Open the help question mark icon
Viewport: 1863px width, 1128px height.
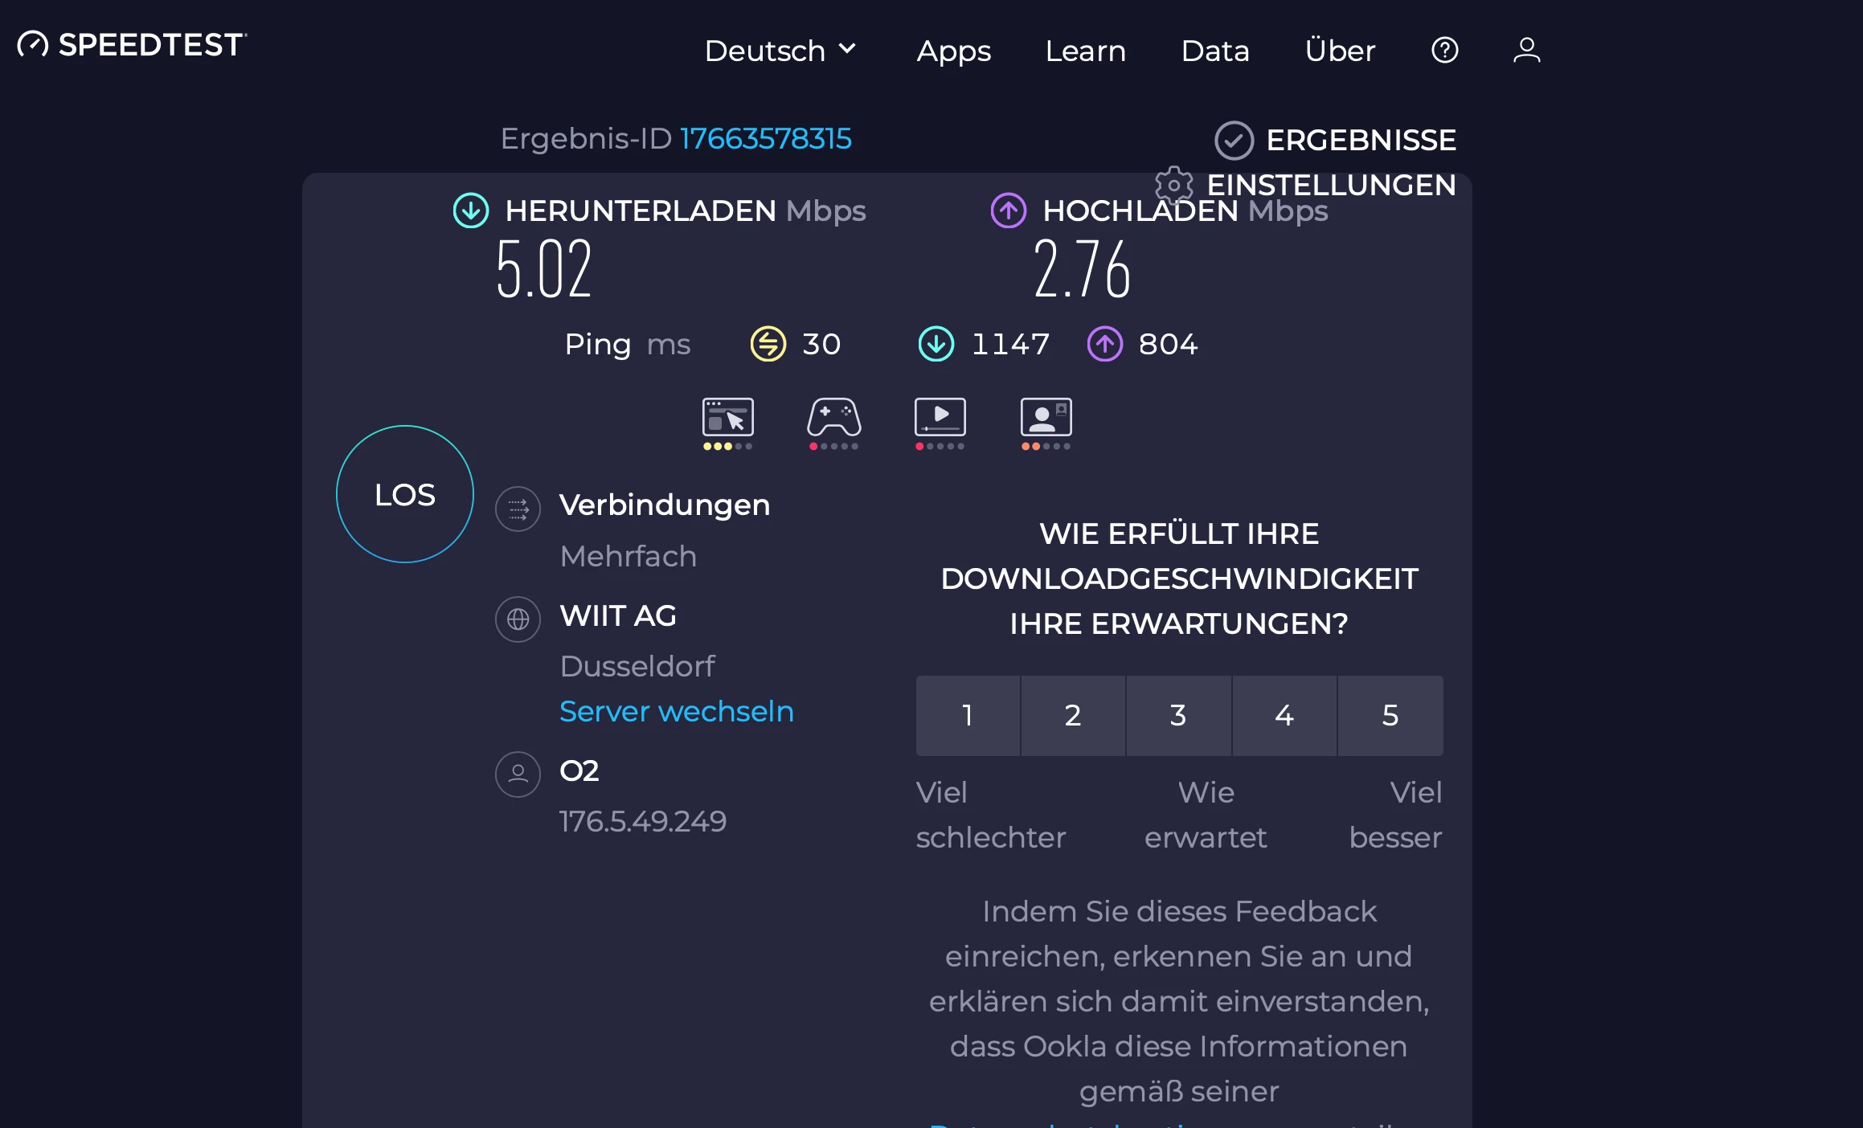[x=1444, y=51]
